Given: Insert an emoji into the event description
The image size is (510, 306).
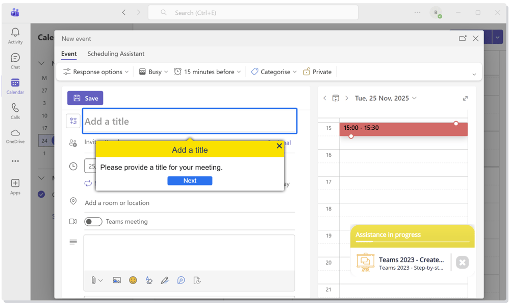Looking at the screenshot, I should 133,280.
